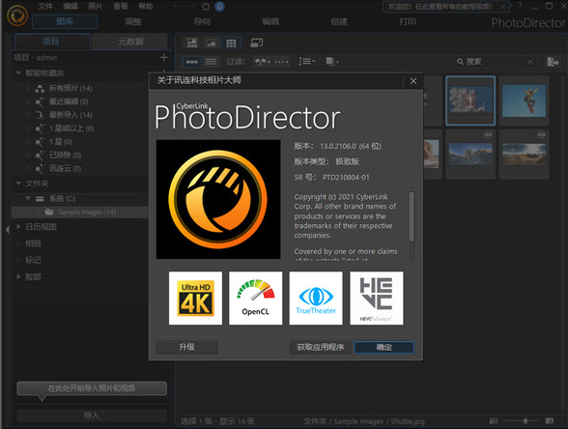Image resolution: width=568 pixels, height=429 pixels.
Task: Open the sort order dropdown
Action: (x=306, y=62)
